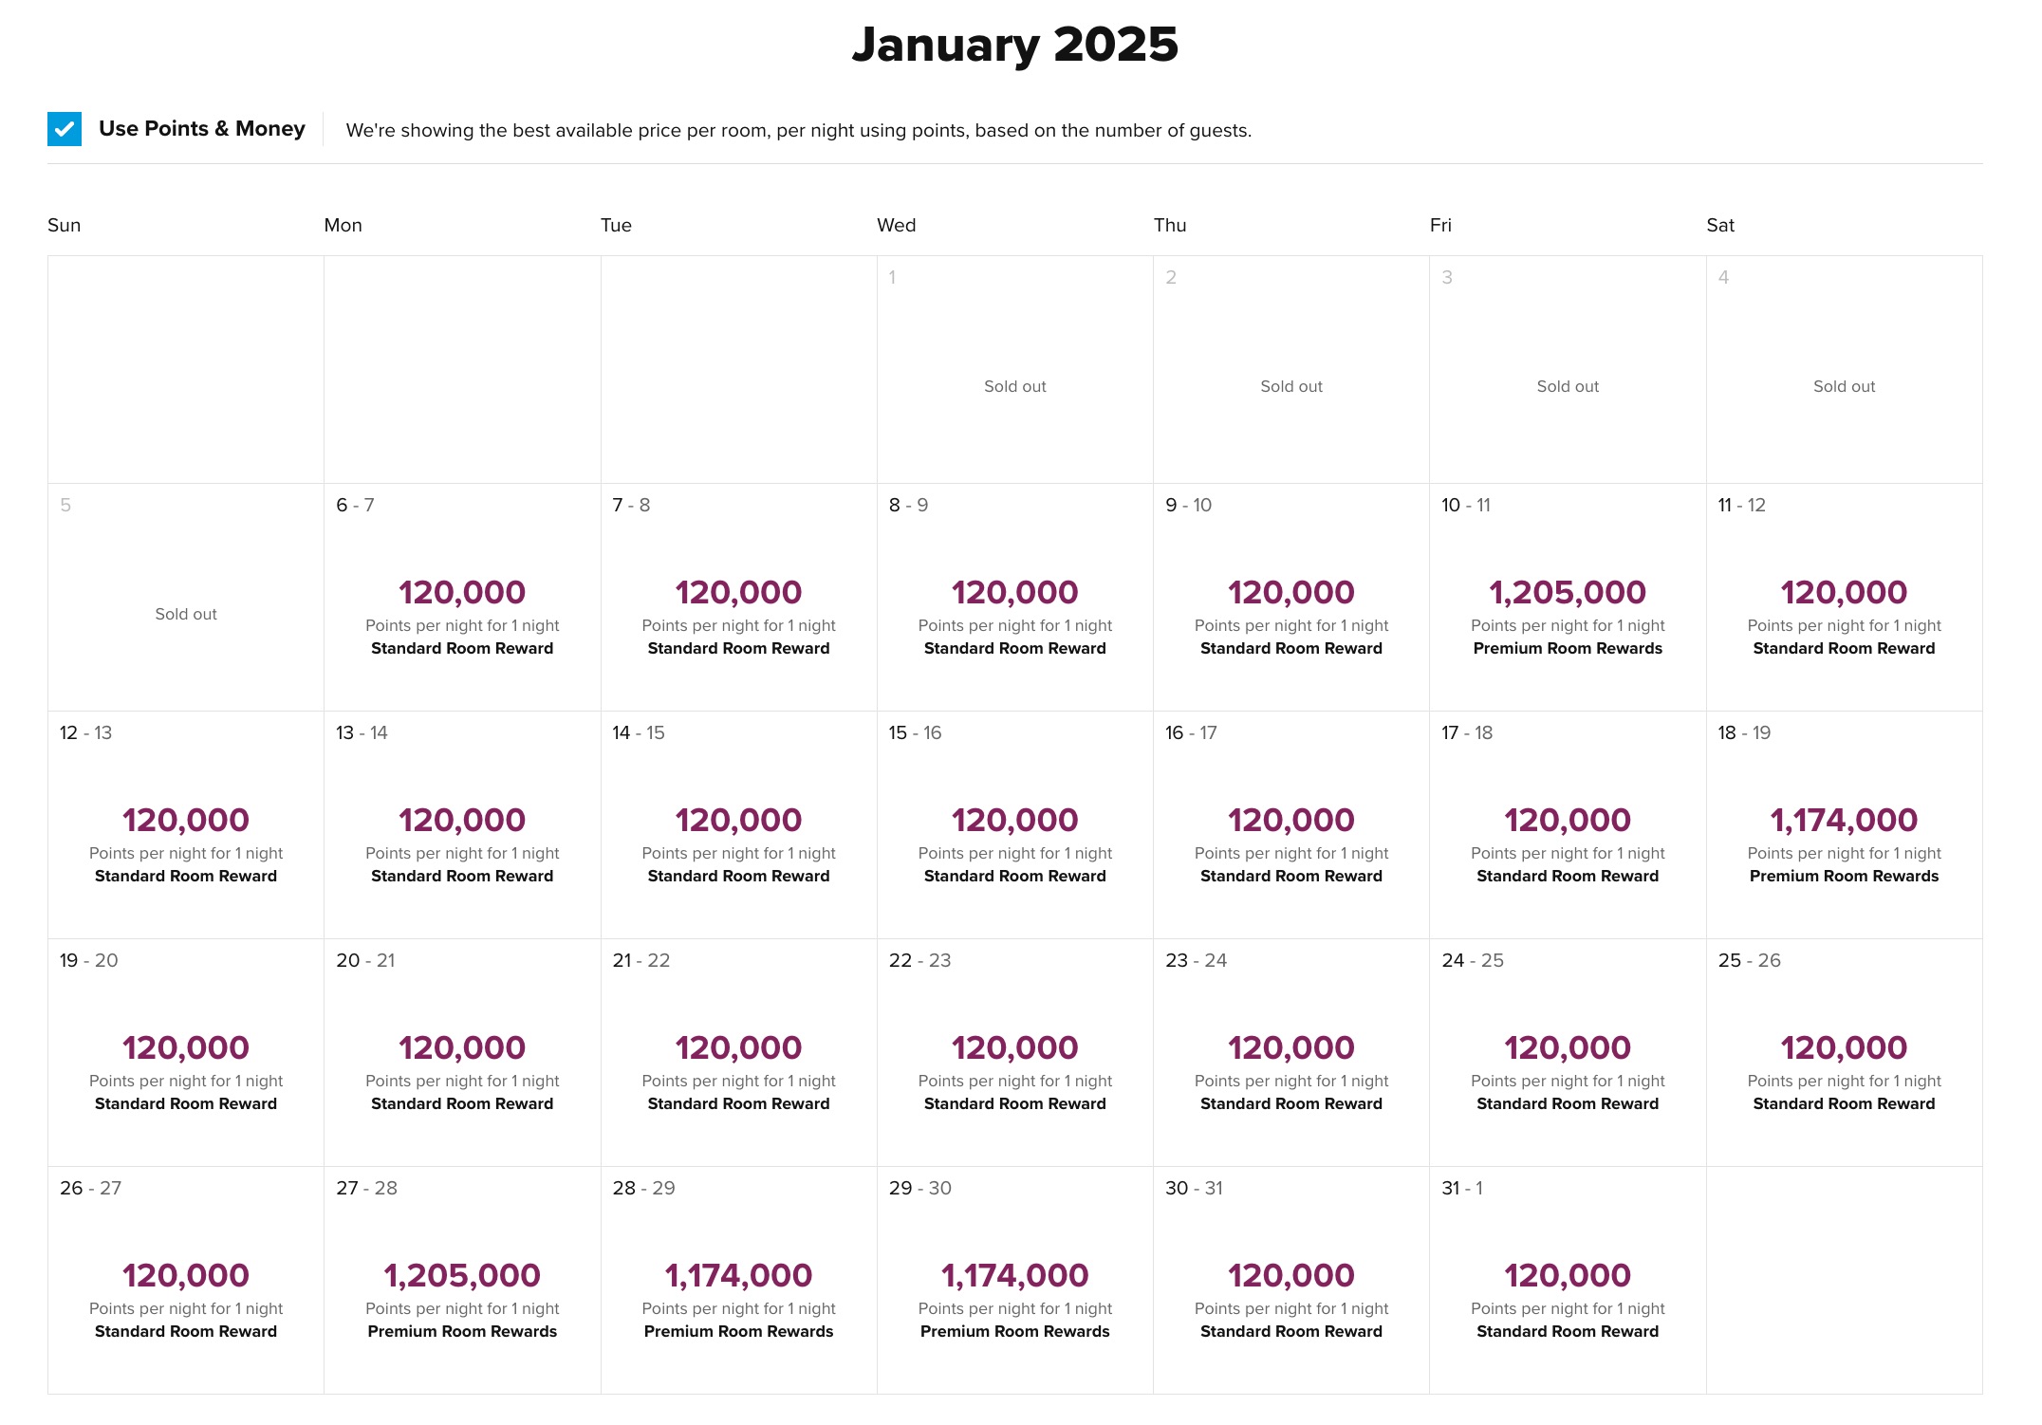Select January 15 Standard Room Reward

(1014, 825)
